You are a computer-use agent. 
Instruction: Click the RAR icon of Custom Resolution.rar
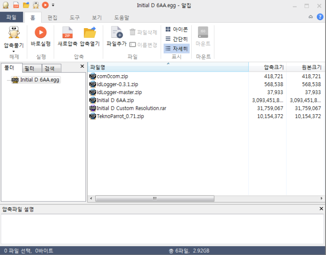93,108
